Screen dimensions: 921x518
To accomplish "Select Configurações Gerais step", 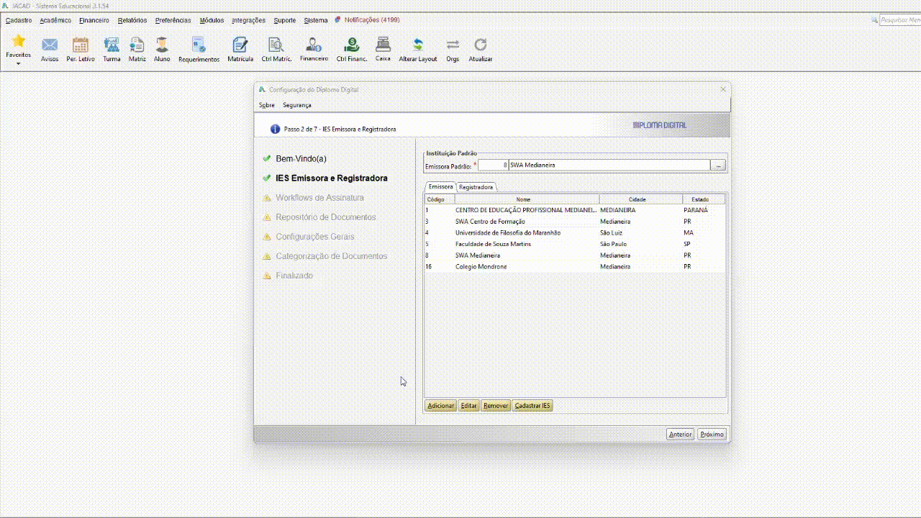I will [x=315, y=236].
